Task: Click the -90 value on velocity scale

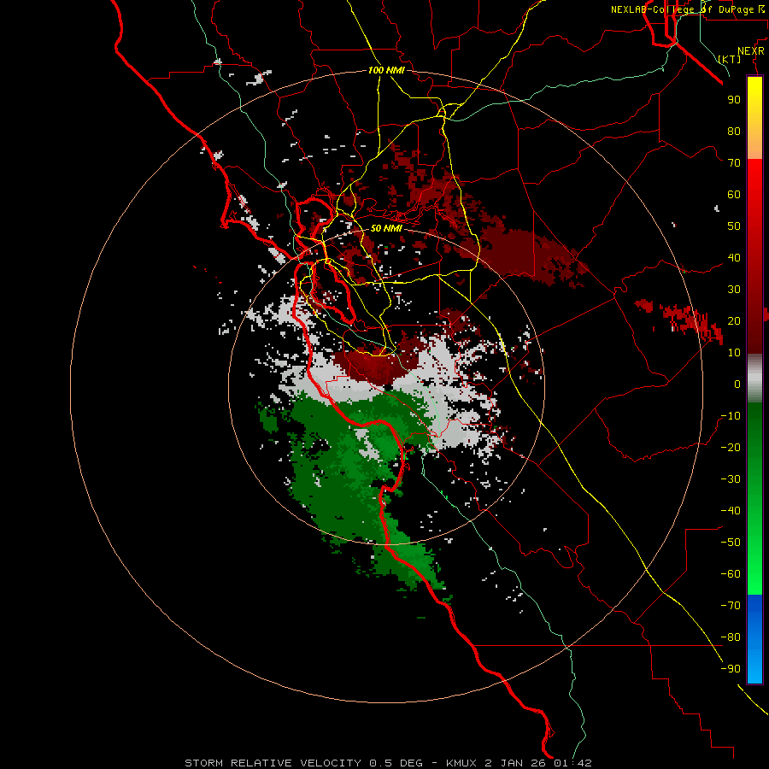Action: (x=731, y=669)
